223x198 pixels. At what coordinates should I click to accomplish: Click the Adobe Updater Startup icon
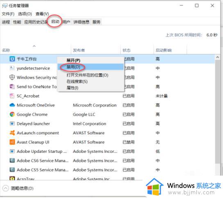click(x=12, y=152)
